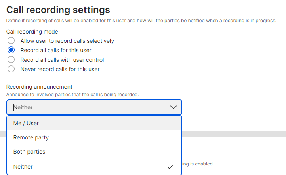Click the 'Call recording settings' heading
The width and height of the screenshot is (286, 175).
point(58,10)
